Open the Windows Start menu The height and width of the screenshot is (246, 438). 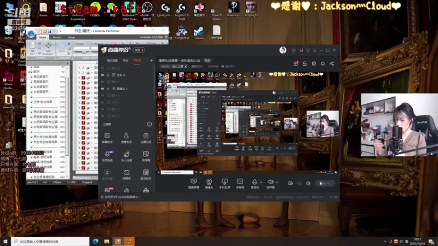click(5, 241)
